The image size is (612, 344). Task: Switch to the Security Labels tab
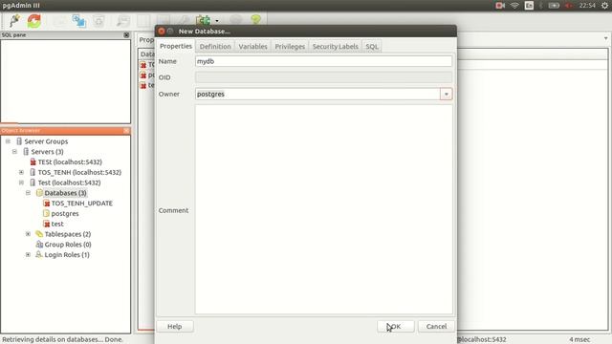[x=336, y=47]
